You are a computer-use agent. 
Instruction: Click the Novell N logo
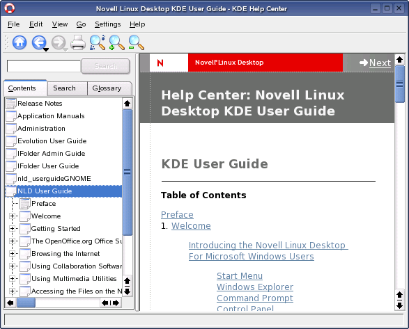pos(160,63)
